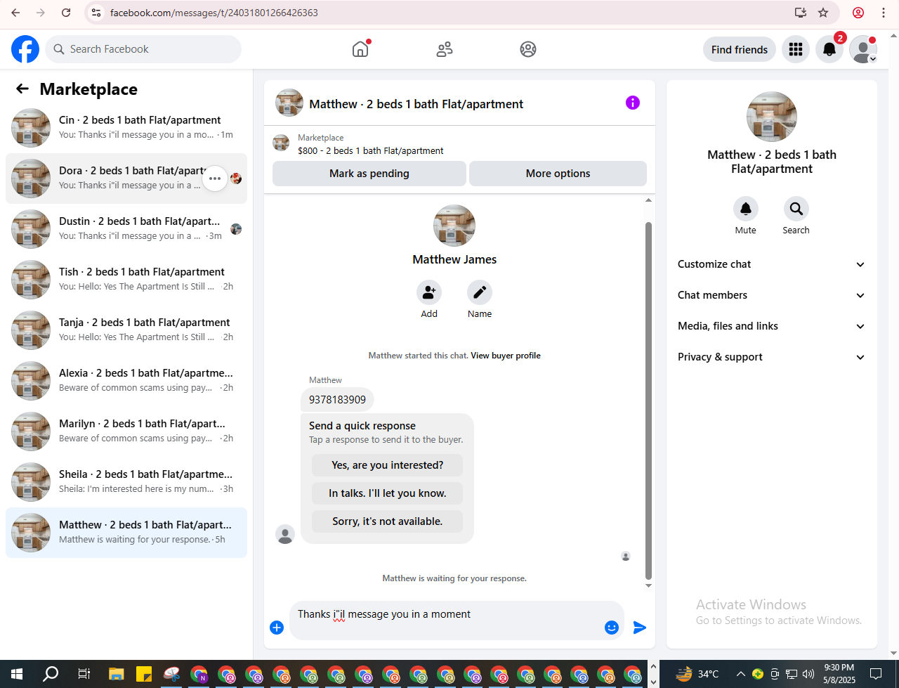Expand Customize chat section
The height and width of the screenshot is (688, 899).
click(x=772, y=264)
